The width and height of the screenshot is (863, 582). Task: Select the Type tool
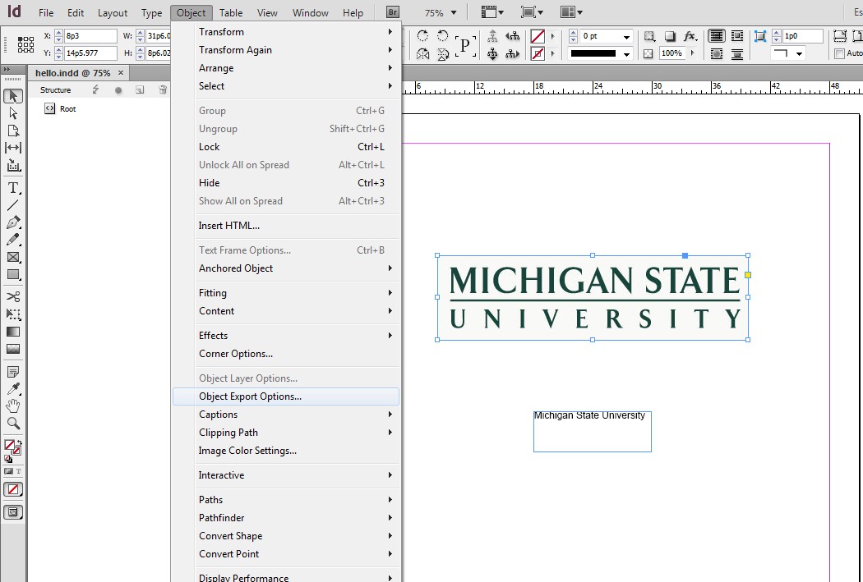tap(13, 188)
